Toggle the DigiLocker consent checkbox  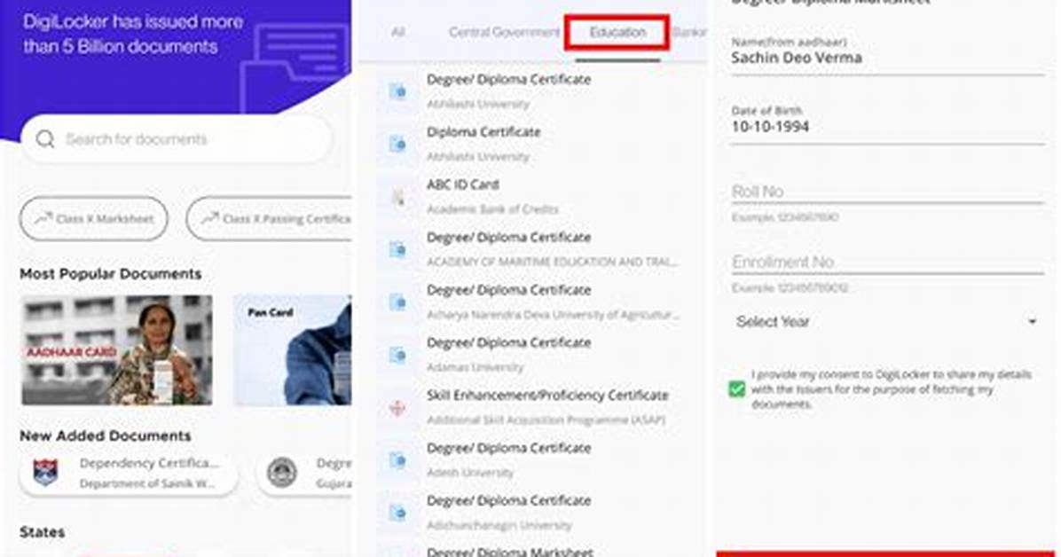[x=737, y=389]
